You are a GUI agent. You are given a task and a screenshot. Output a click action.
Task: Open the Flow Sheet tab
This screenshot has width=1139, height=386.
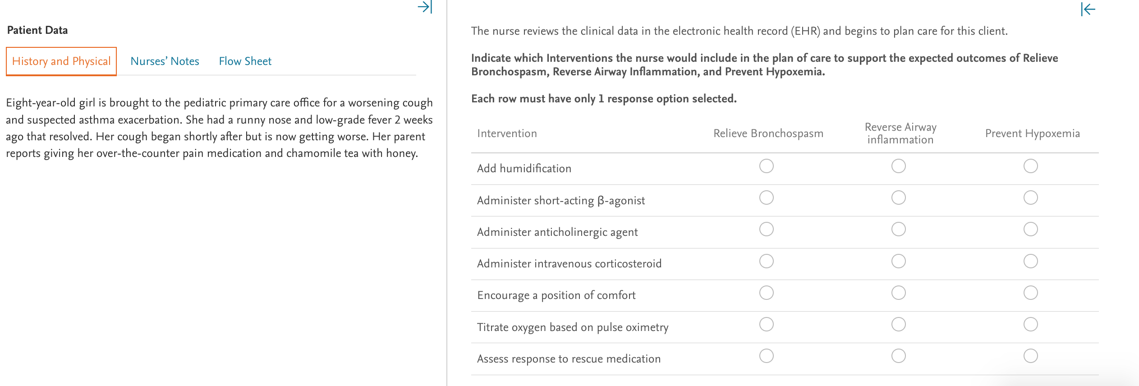click(245, 61)
